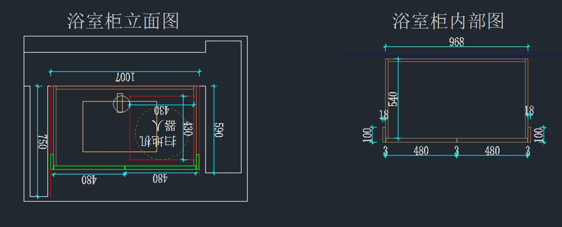Click the 540 height dimension text

click(393, 99)
